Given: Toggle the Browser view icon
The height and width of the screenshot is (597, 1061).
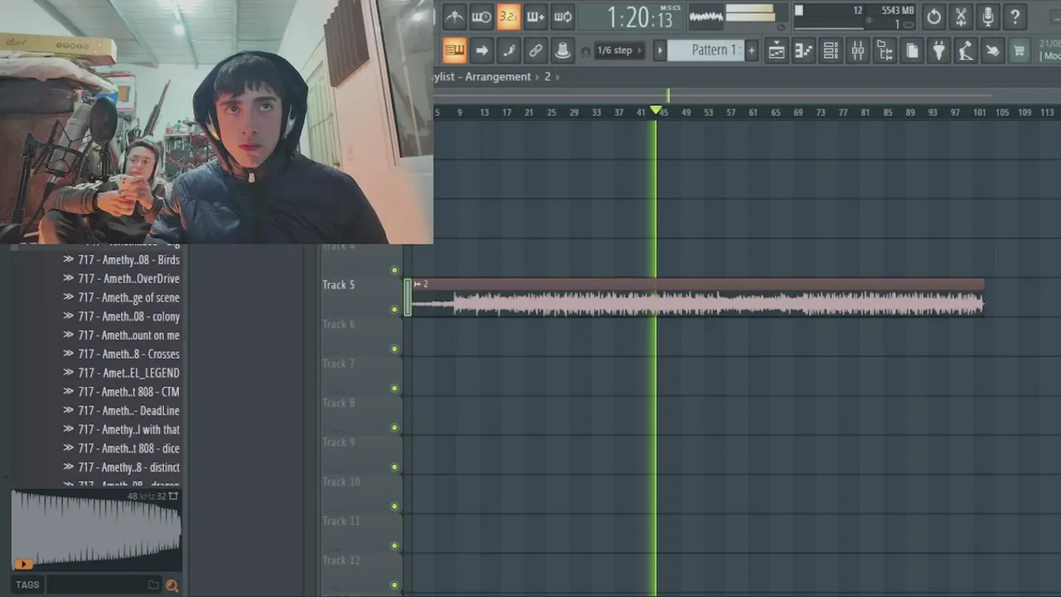Looking at the screenshot, I should coord(884,51).
